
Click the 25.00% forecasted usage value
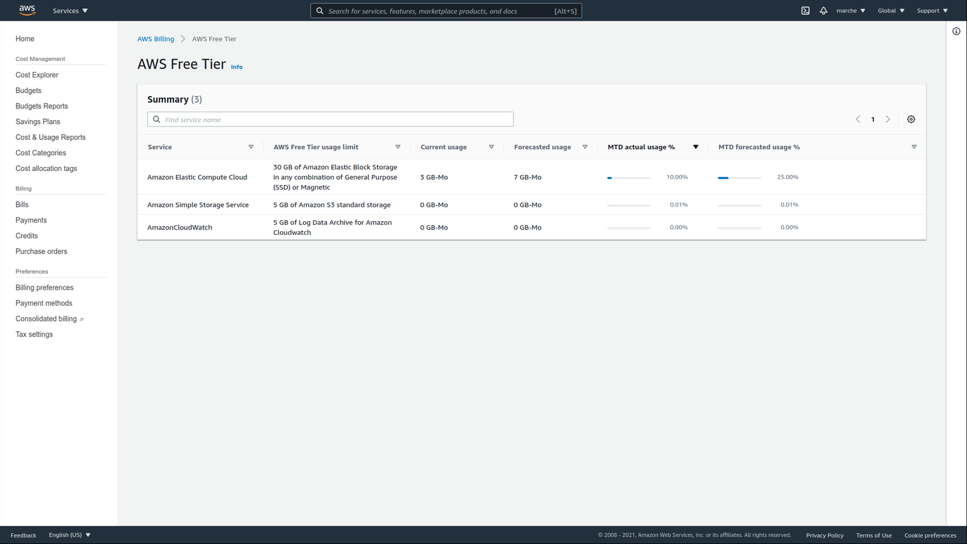[x=788, y=177]
